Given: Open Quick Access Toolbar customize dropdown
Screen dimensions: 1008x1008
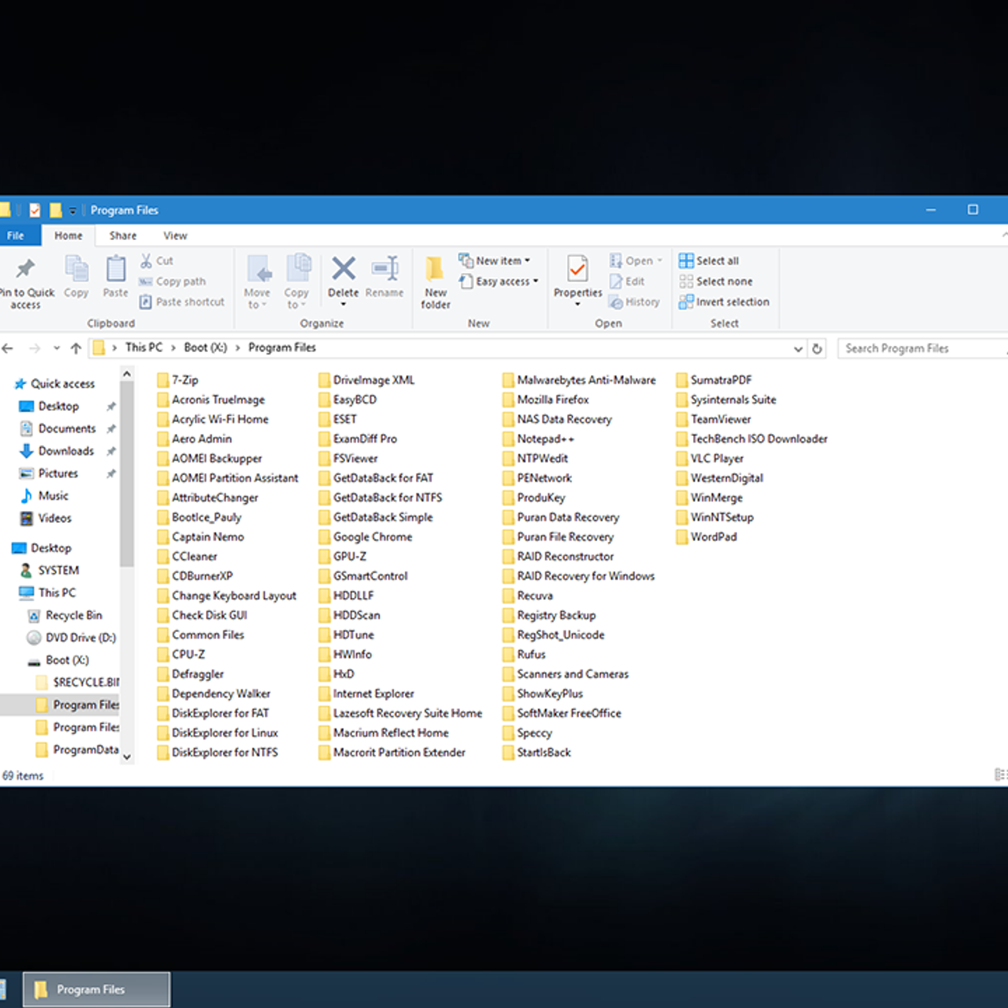Looking at the screenshot, I should click(x=72, y=210).
